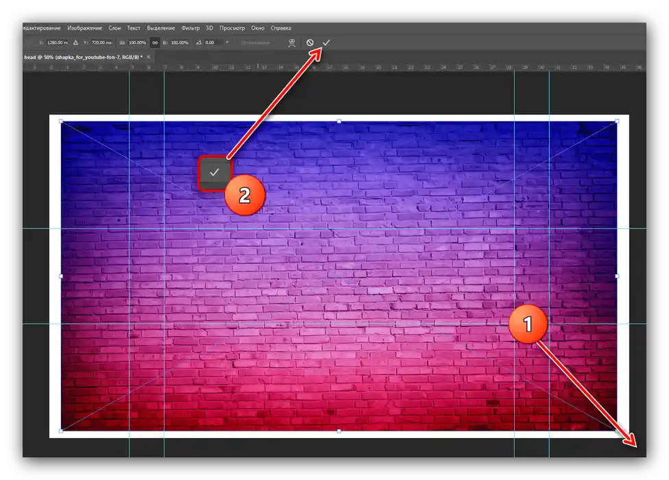Open the 3D menu
Image resolution: width=669 pixels, height=480 pixels.
[210, 28]
